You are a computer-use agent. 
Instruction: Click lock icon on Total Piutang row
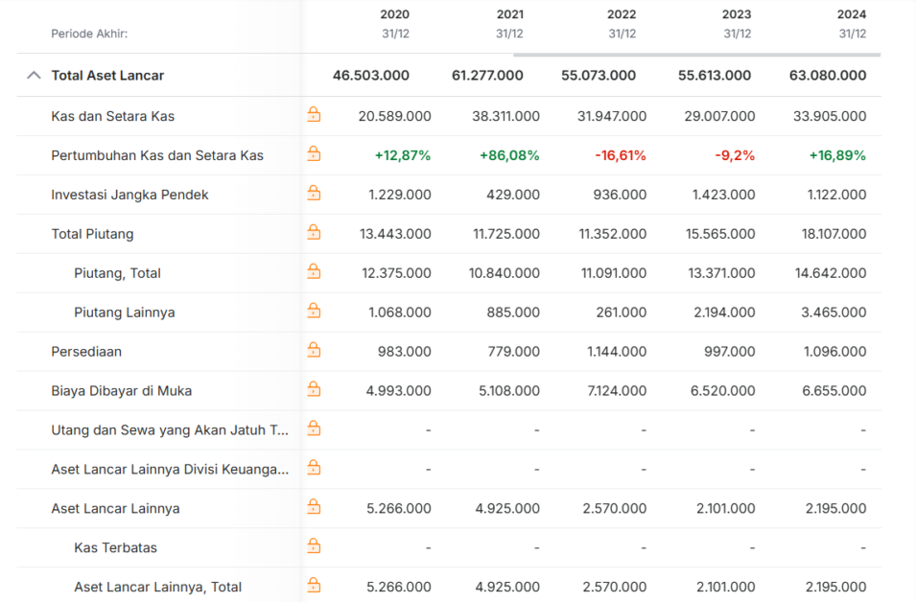coord(314,232)
